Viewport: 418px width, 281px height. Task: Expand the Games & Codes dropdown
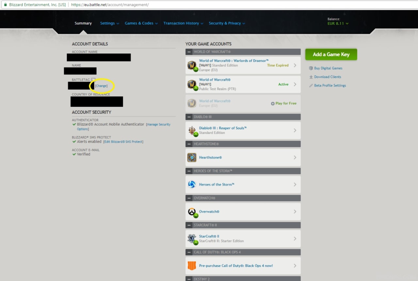pos(141,23)
